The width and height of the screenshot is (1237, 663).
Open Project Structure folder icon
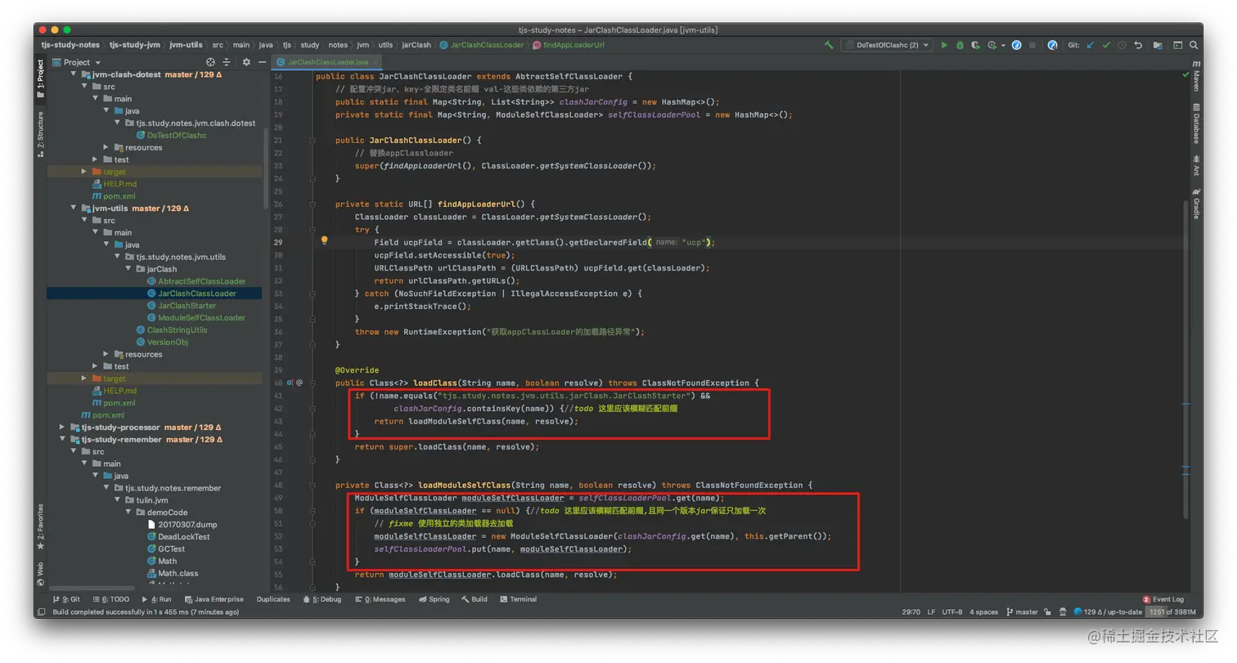(x=1159, y=45)
